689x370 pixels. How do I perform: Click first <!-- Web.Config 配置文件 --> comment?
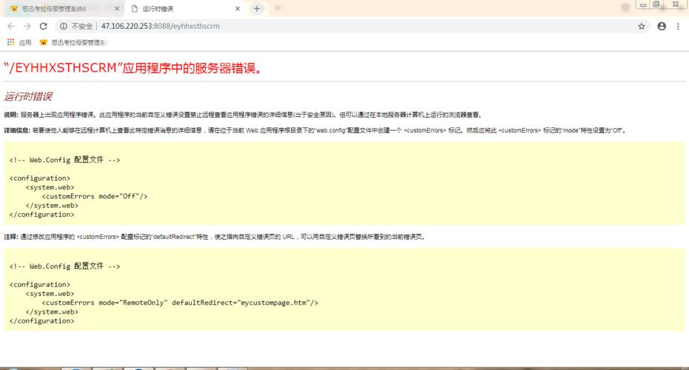(64, 160)
